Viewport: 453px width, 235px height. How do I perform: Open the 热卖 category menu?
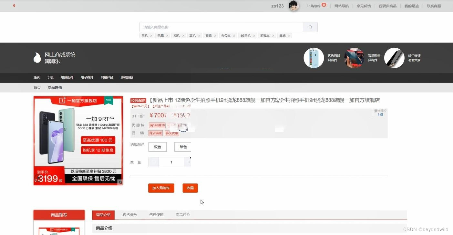pos(37,77)
